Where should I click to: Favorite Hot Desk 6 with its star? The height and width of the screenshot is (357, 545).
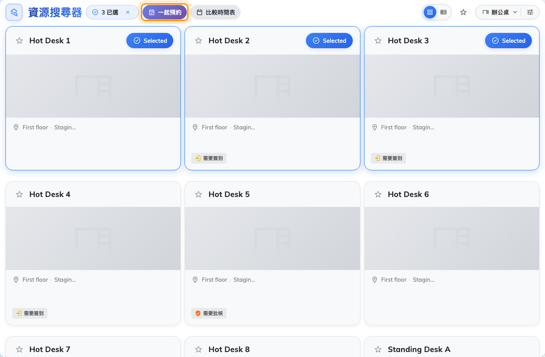tap(378, 194)
